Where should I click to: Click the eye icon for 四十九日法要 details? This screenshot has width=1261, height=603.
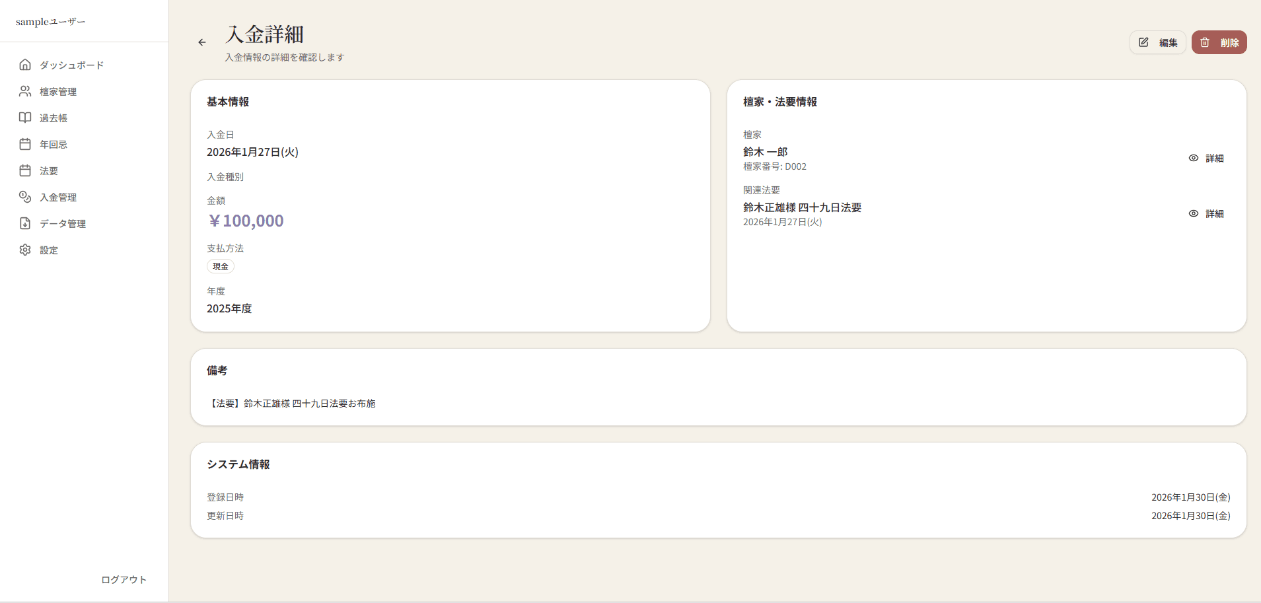1194,214
